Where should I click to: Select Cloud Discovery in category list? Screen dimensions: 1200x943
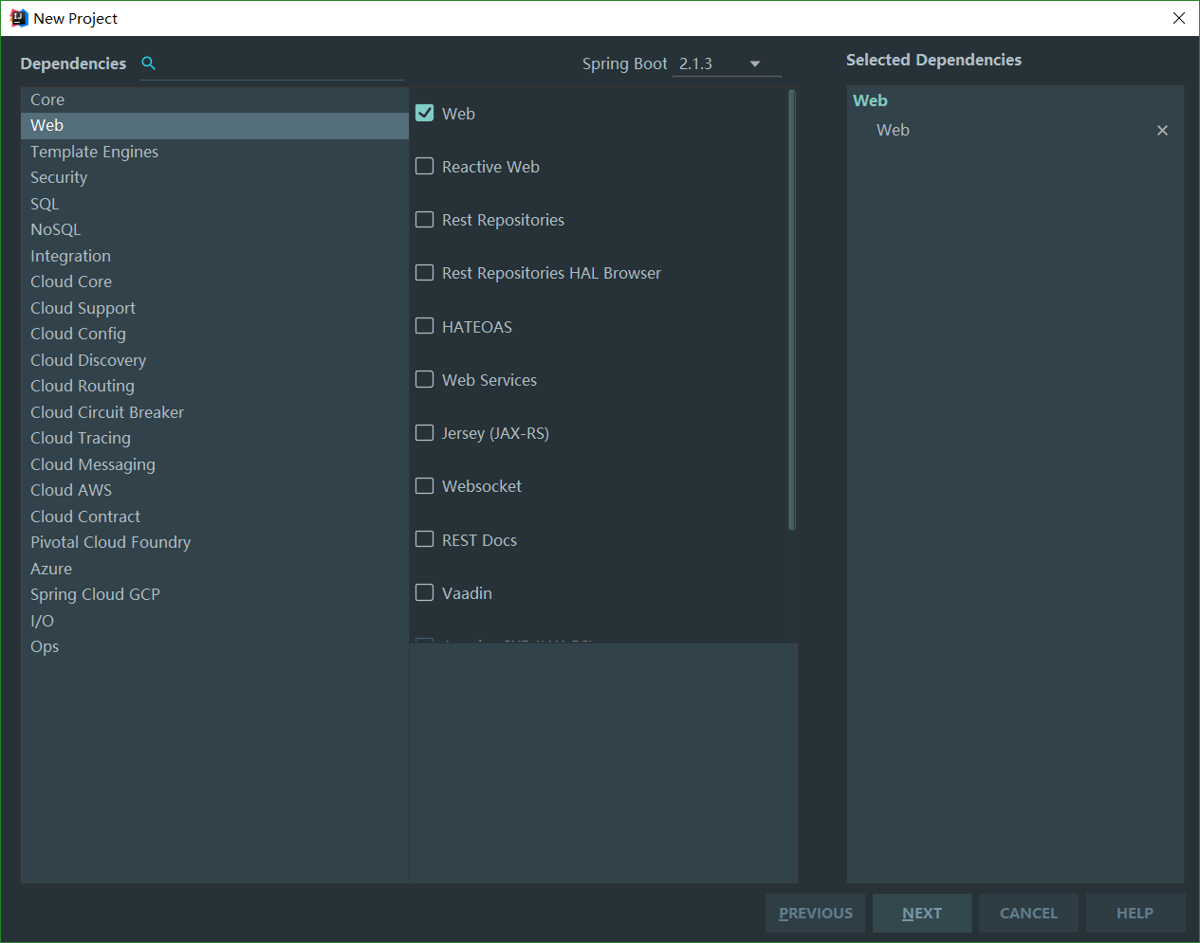[88, 360]
